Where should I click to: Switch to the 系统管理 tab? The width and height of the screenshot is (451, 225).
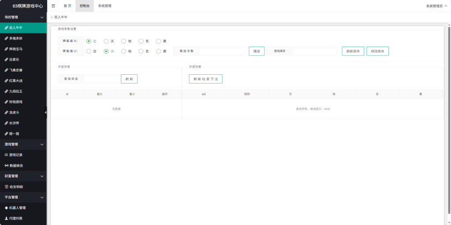coord(105,6)
